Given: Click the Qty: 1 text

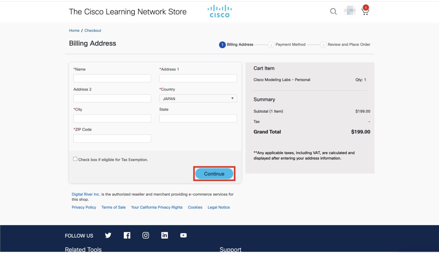Looking at the screenshot, I should [x=361, y=80].
